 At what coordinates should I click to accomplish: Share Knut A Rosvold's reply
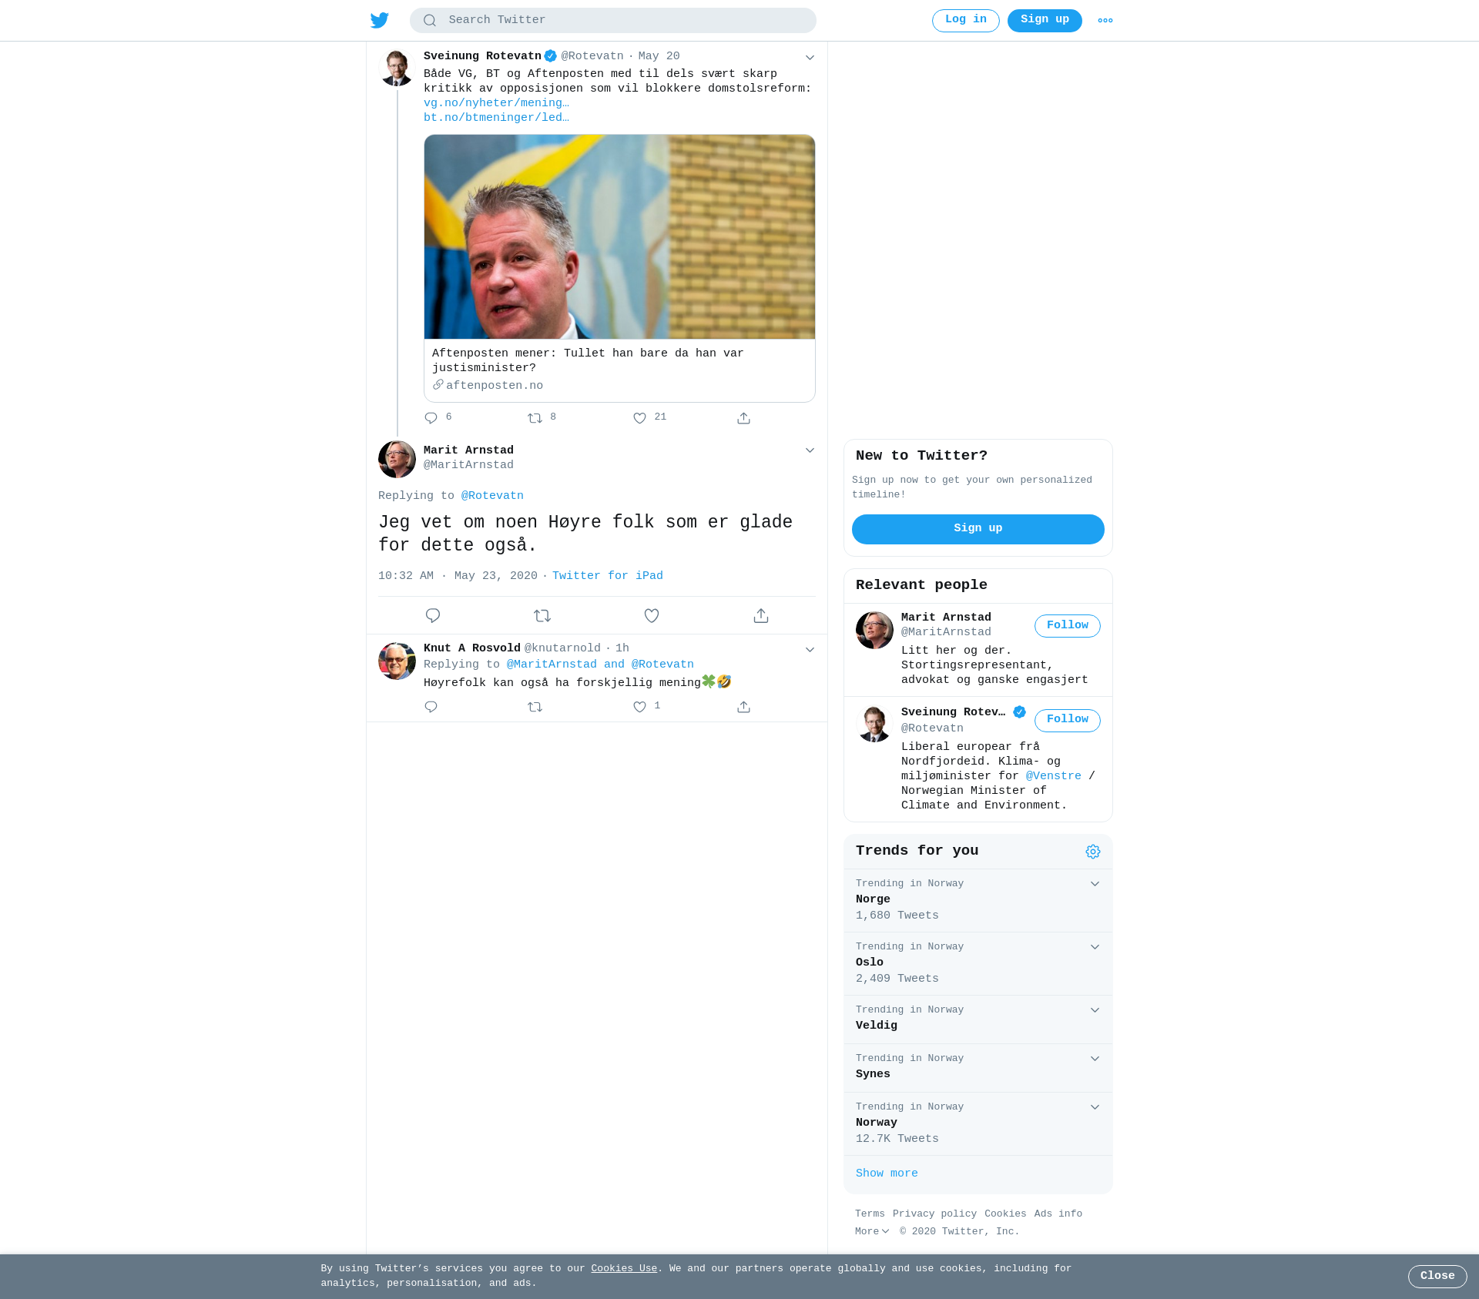click(x=743, y=707)
